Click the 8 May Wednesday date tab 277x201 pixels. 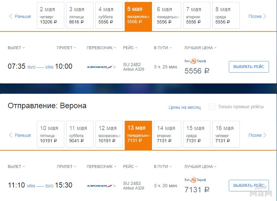pos(226,15)
